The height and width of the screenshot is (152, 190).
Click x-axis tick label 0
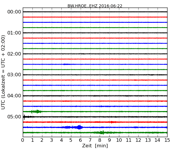pos(23,140)
